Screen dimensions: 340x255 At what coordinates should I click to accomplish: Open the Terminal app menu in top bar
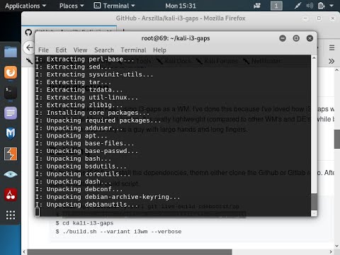pyautogui.click(x=114, y=6)
